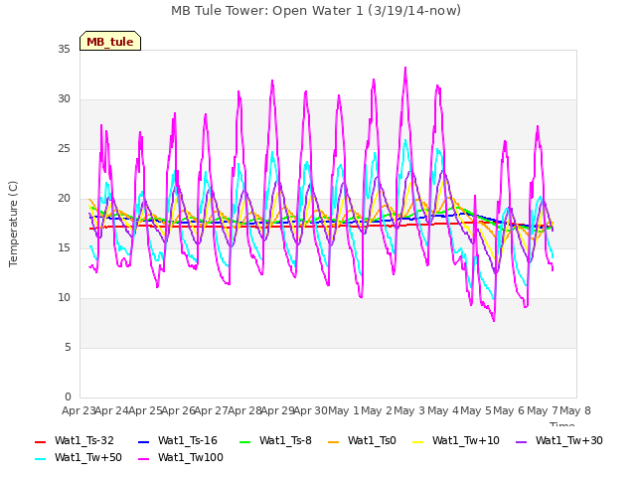The height and width of the screenshot is (477, 636).
Task: Click the 30 y-axis tick label
Action: [64, 99]
